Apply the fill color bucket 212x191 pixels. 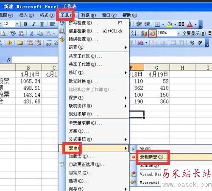tap(170, 25)
